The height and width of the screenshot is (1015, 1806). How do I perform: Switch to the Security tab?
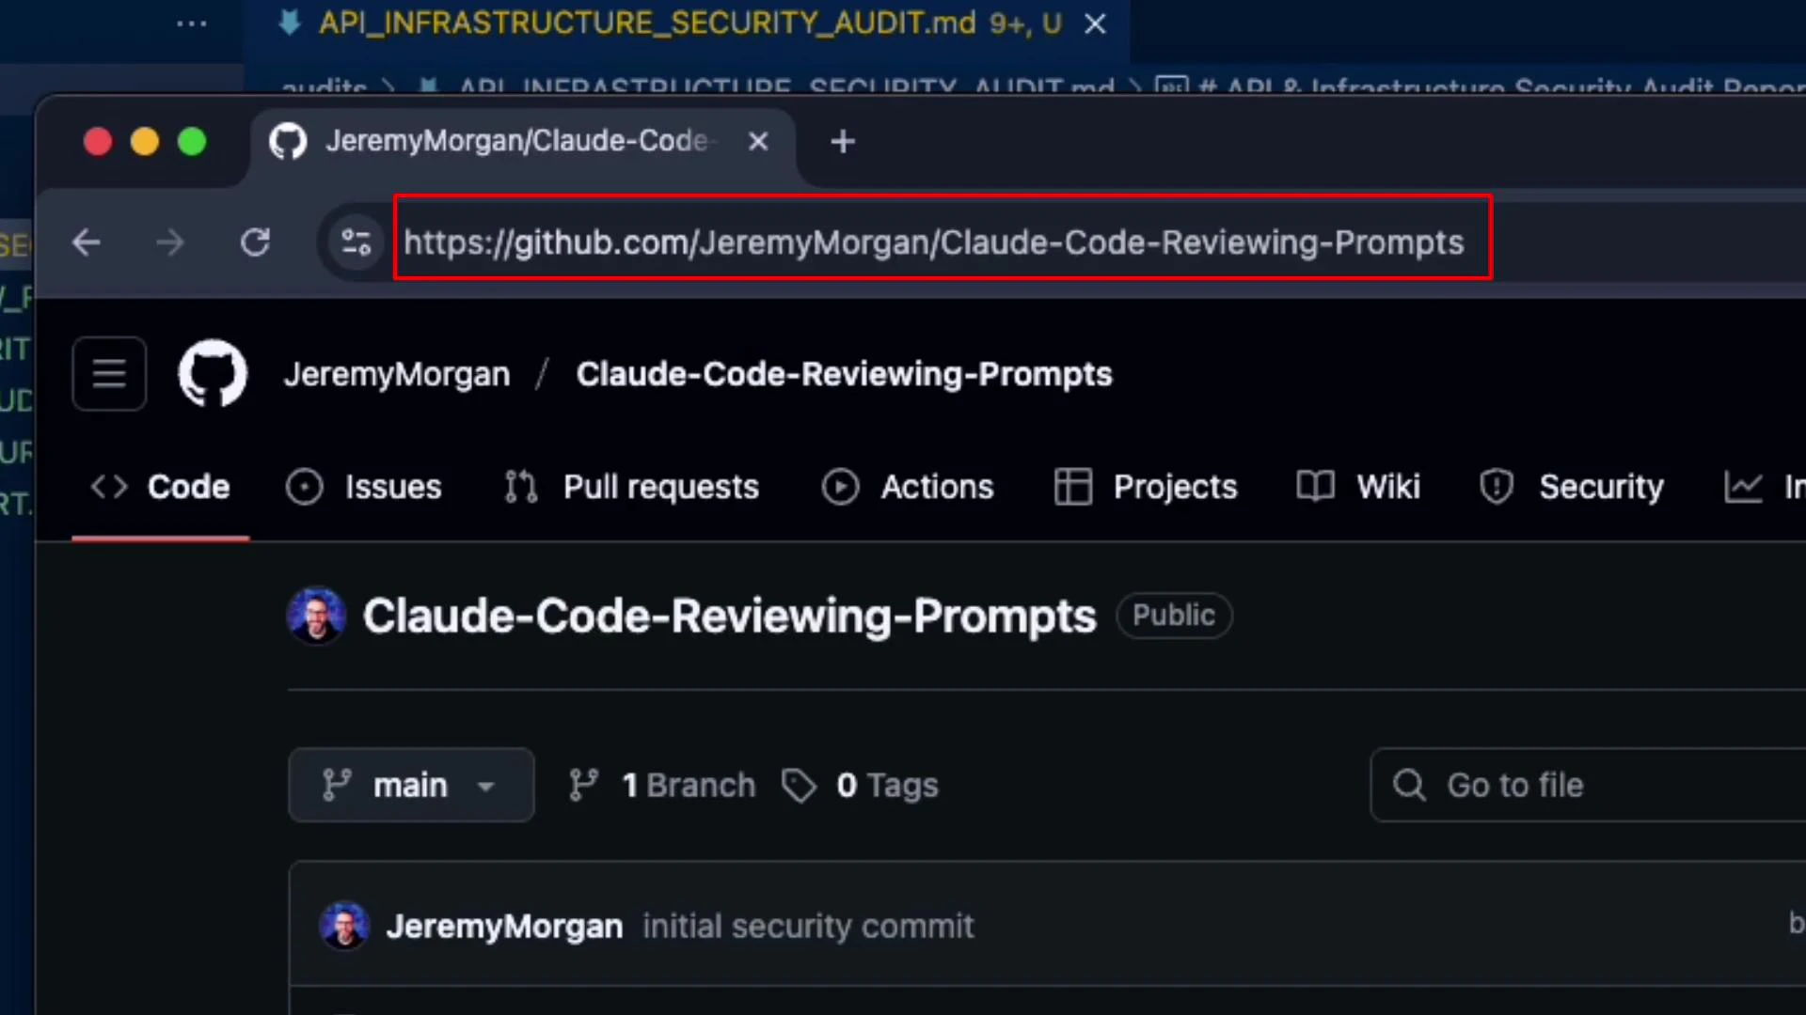(1571, 487)
